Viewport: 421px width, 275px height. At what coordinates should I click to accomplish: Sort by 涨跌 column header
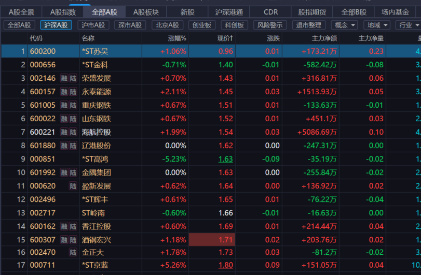point(274,38)
